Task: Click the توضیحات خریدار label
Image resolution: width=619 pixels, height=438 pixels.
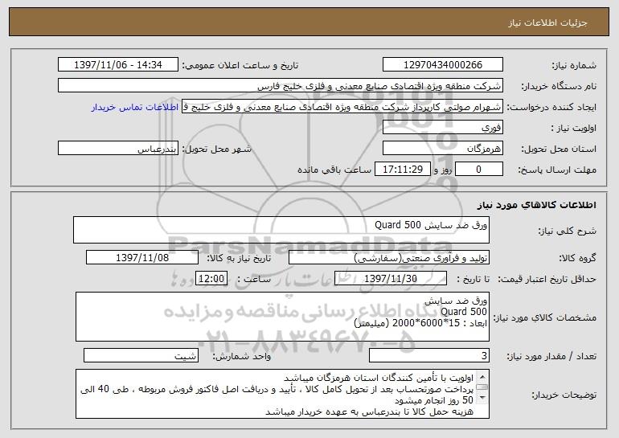Action: point(564,395)
